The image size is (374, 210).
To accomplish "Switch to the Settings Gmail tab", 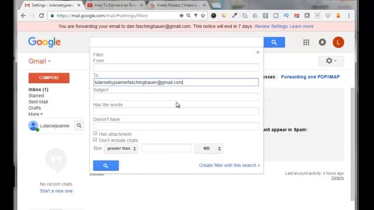I will tap(53, 5).
